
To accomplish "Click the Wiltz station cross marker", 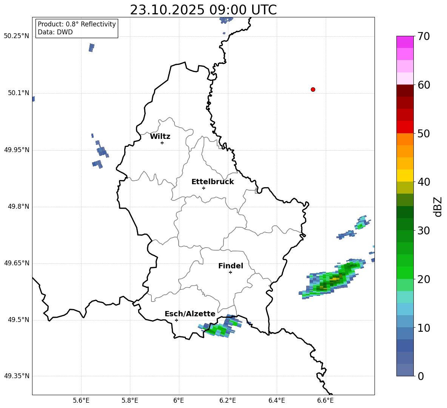I will tap(162, 143).
